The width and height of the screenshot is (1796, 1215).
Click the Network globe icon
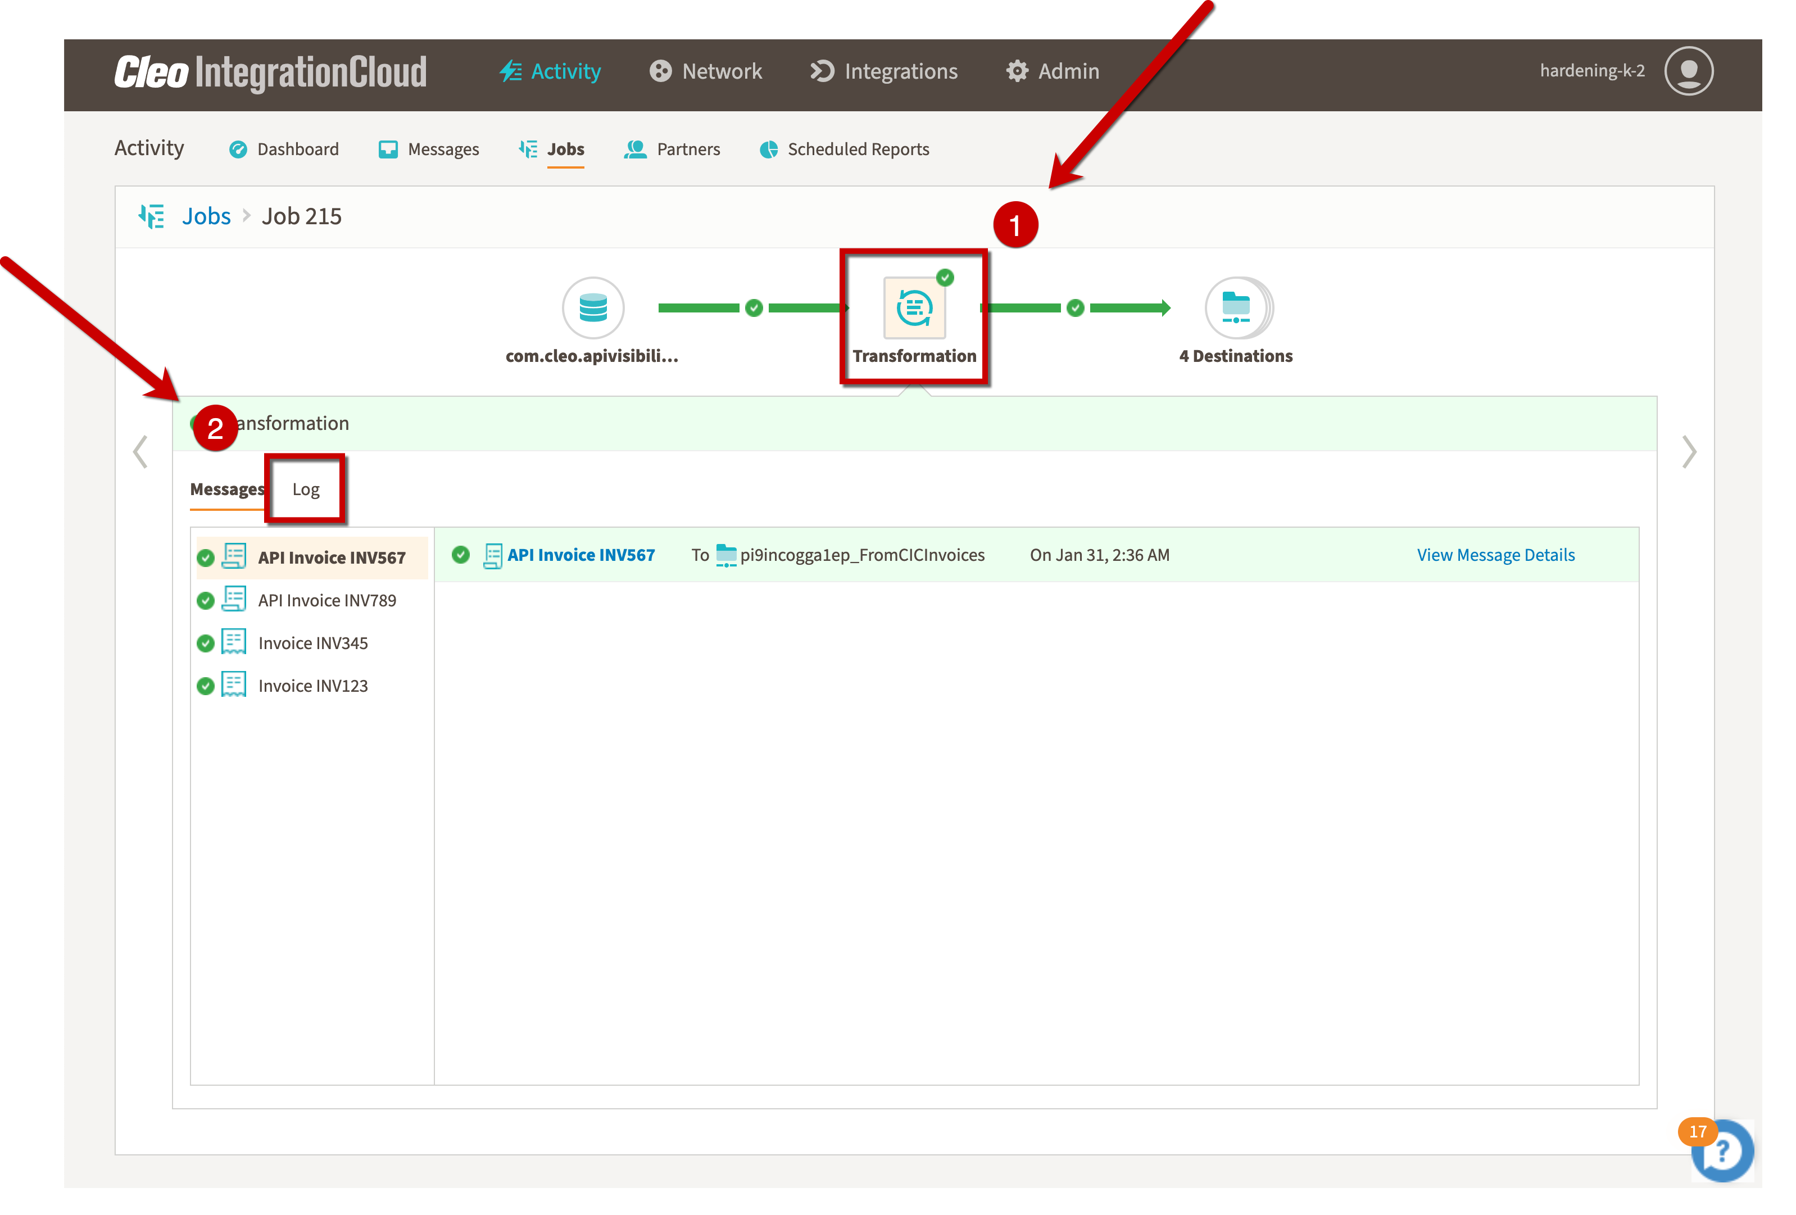click(x=661, y=71)
